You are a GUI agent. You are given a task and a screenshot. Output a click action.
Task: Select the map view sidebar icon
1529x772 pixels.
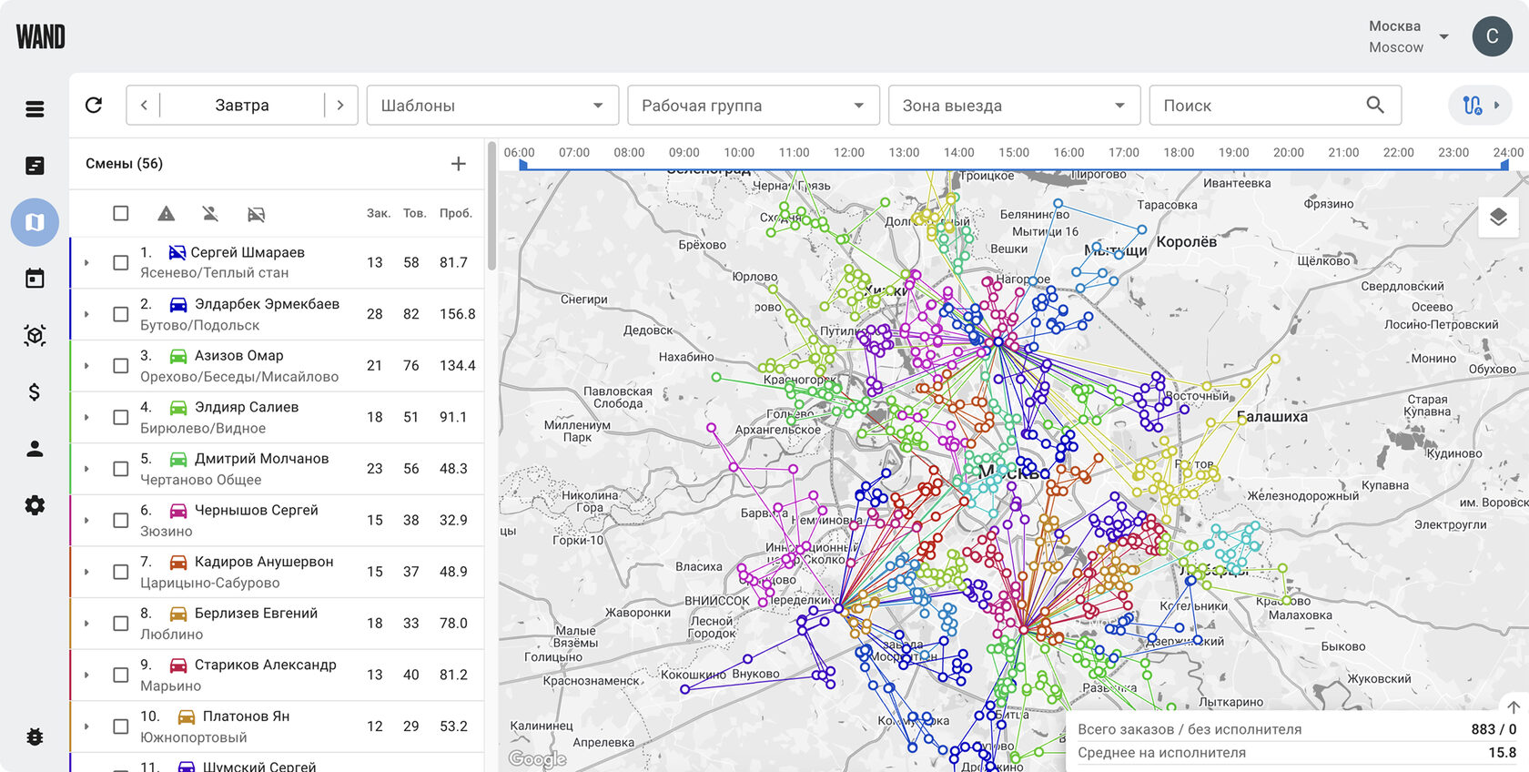click(x=35, y=222)
